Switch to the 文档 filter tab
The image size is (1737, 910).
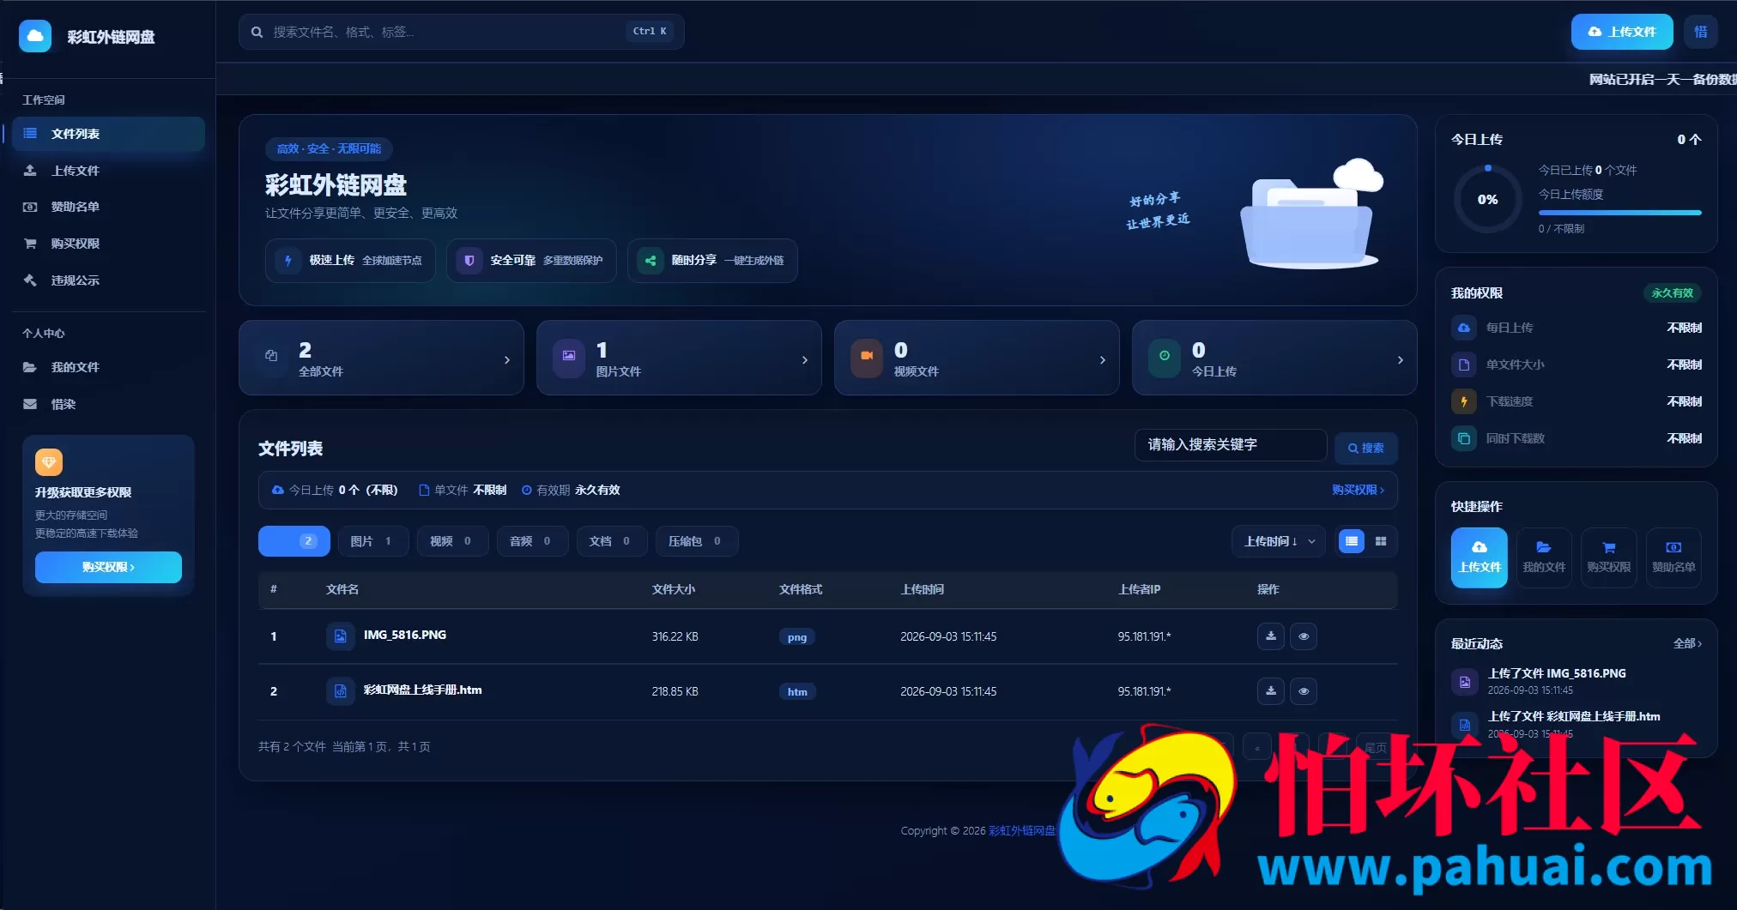(612, 541)
